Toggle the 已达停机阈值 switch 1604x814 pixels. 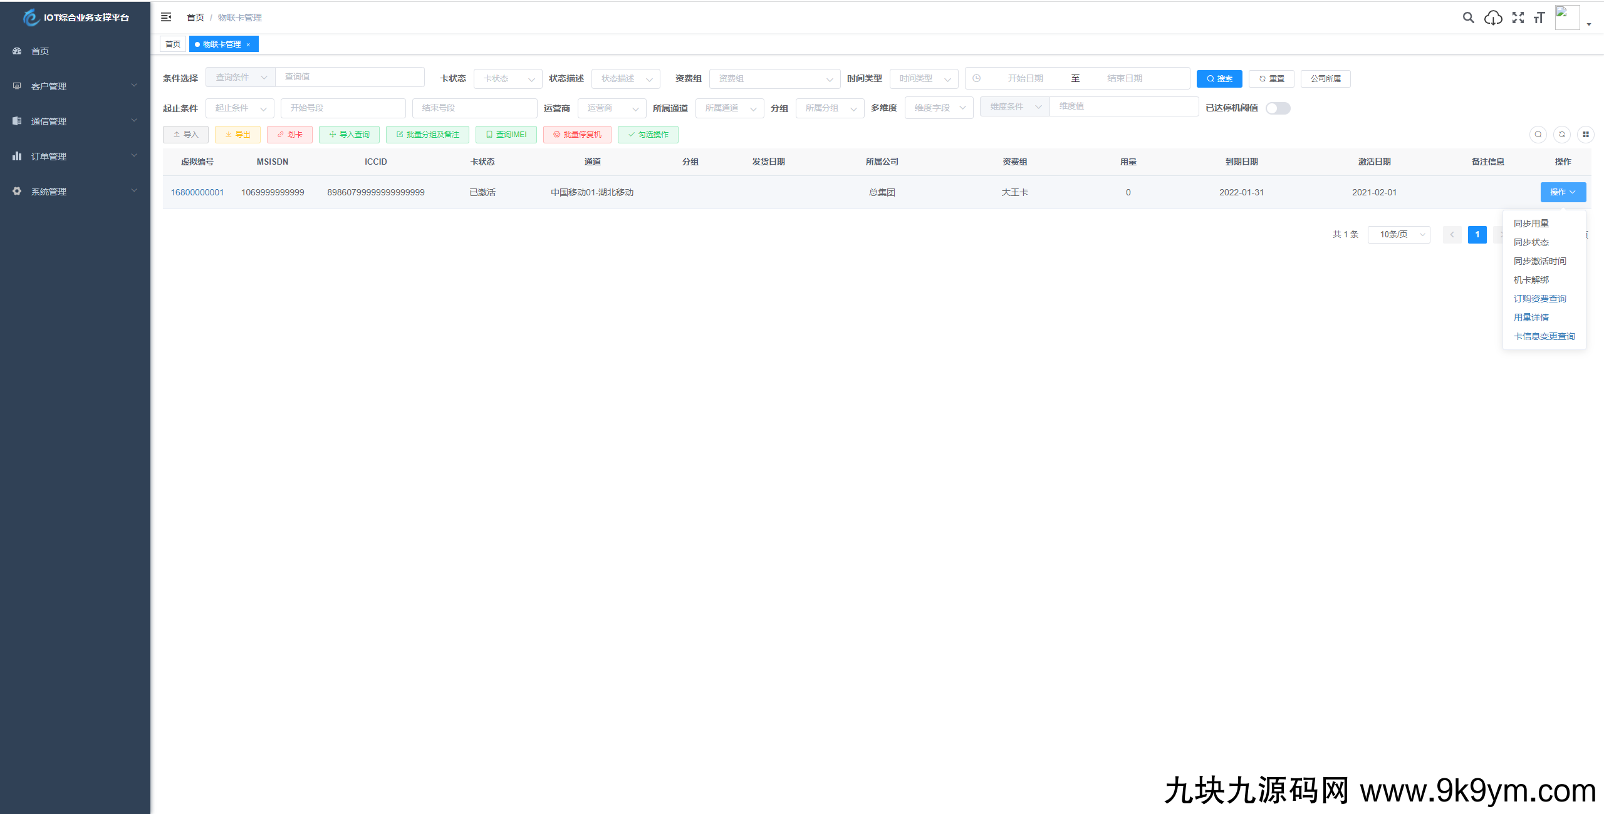[1278, 108]
